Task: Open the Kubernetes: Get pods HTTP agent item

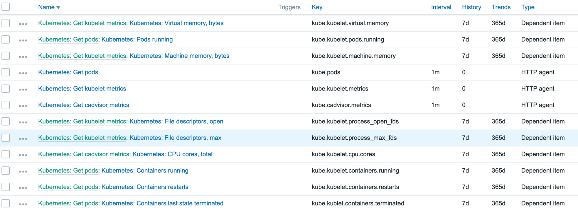Action: [x=68, y=72]
